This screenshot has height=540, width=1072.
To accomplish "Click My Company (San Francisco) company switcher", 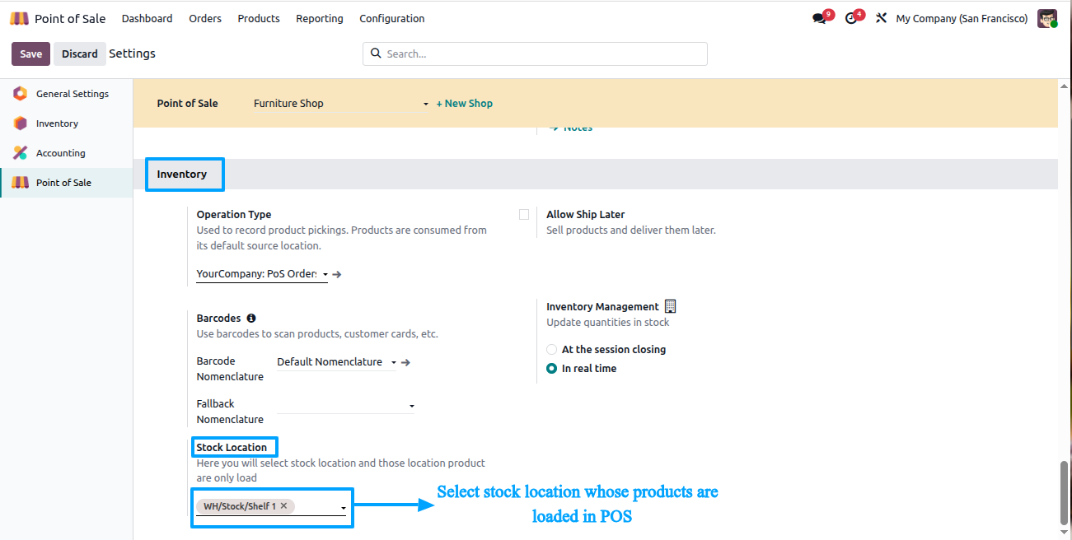I will (962, 18).
